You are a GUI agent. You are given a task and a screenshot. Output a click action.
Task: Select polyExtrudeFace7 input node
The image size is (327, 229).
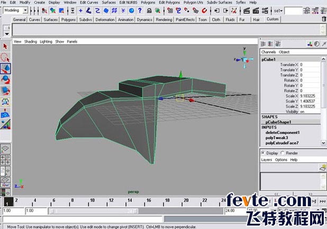pyautogui.click(x=282, y=143)
